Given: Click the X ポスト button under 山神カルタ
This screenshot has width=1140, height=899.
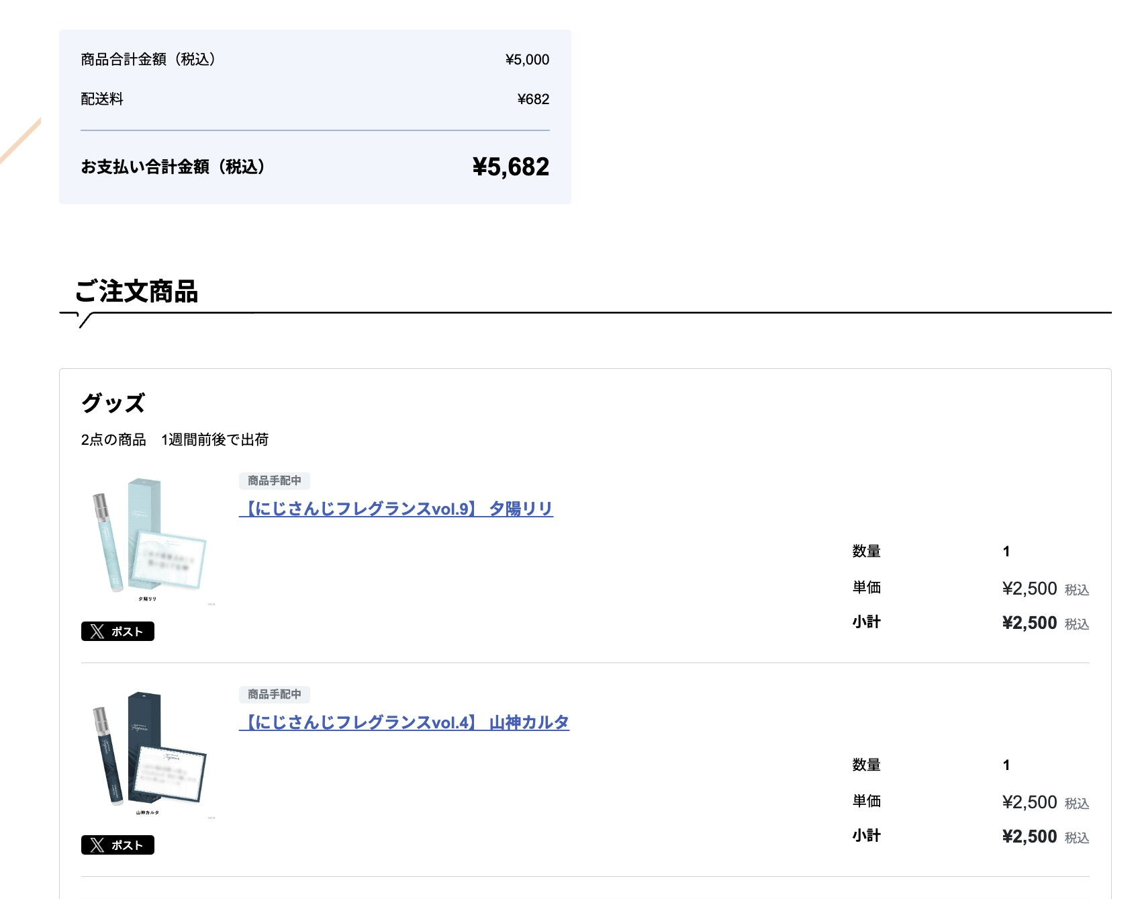Looking at the screenshot, I should point(117,845).
